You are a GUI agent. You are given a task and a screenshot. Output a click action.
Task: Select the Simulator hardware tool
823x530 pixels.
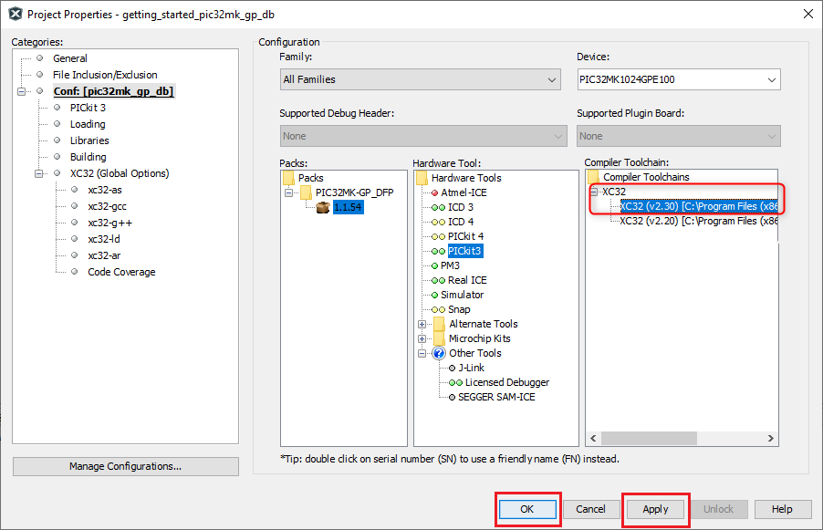[462, 295]
